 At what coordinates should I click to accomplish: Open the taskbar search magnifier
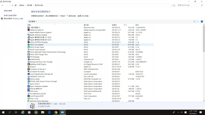tap(10, 112)
